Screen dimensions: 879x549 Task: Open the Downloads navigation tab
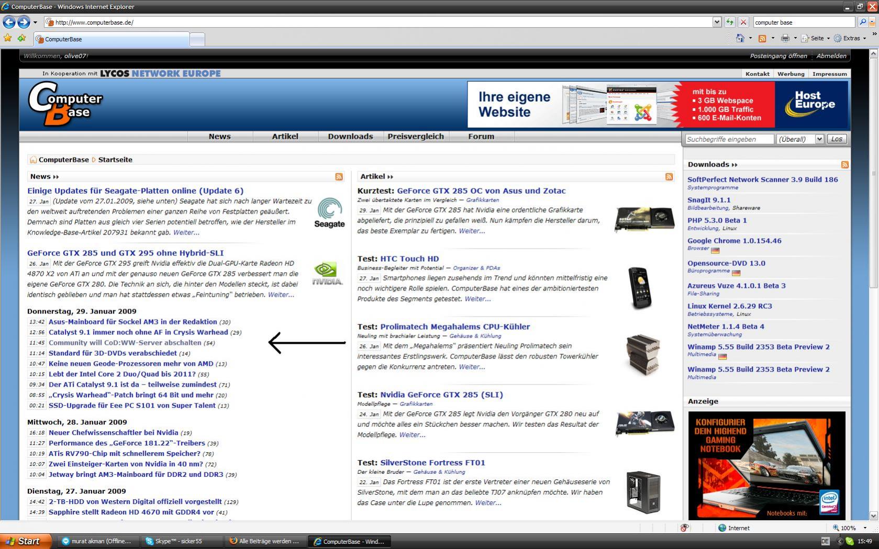350,137
